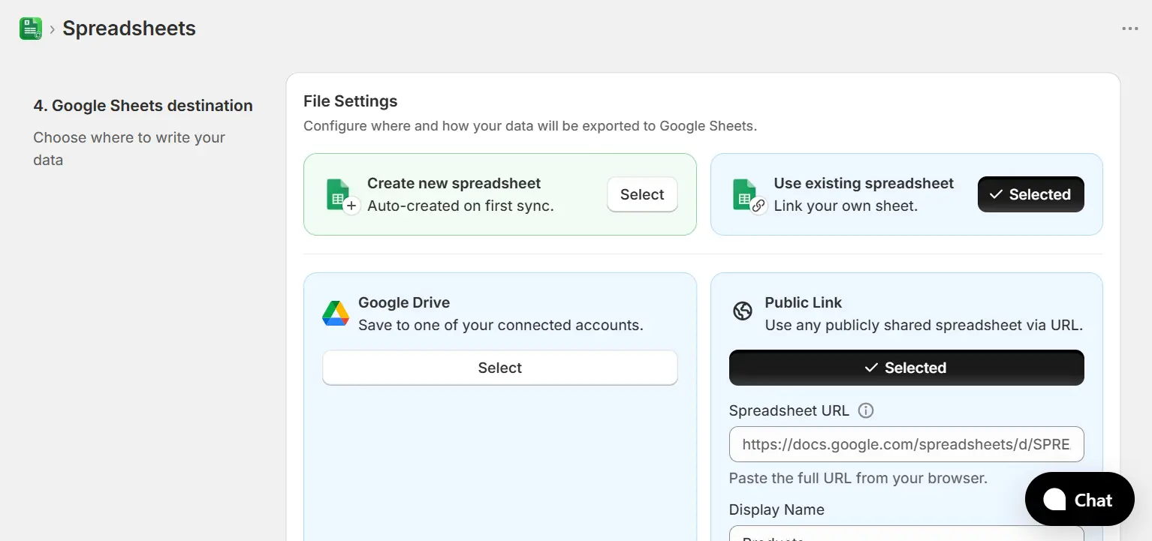Click Selected button under Public Link
The image size is (1152, 541).
[x=906, y=368]
